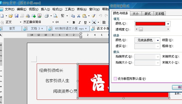The width and height of the screenshot is (182, 104).
Task: Activate the format painter brush
Action: pos(93,16)
